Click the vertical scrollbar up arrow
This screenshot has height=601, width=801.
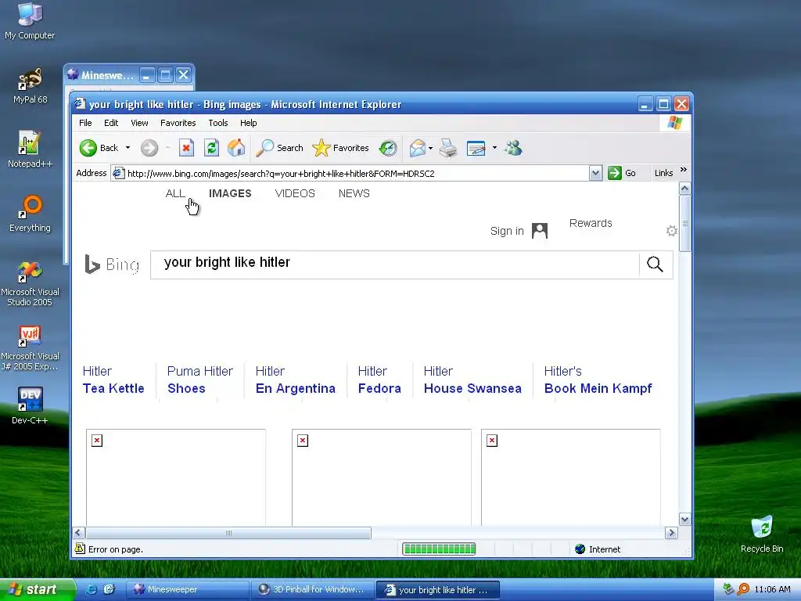[x=684, y=189]
